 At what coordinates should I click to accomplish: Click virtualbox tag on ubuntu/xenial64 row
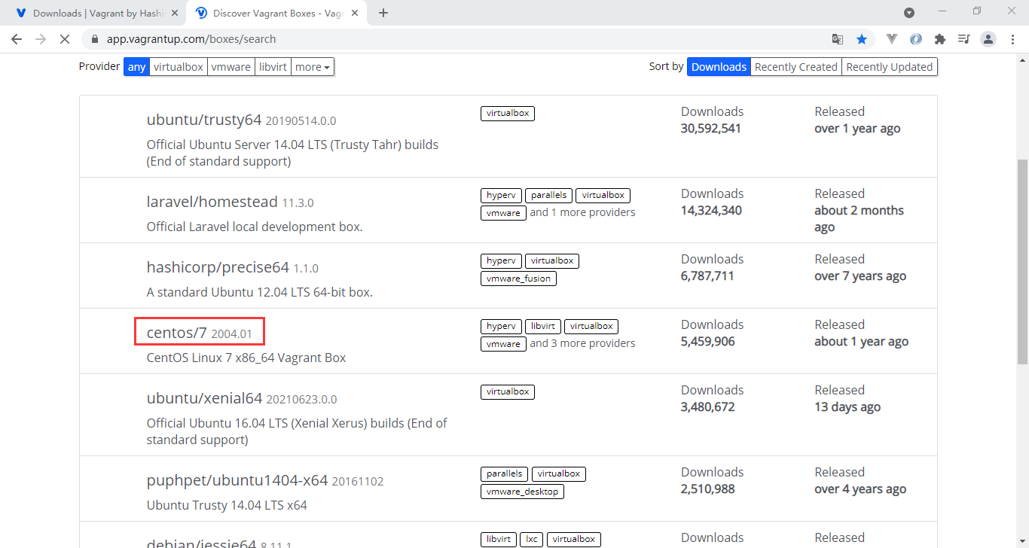[508, 391]
